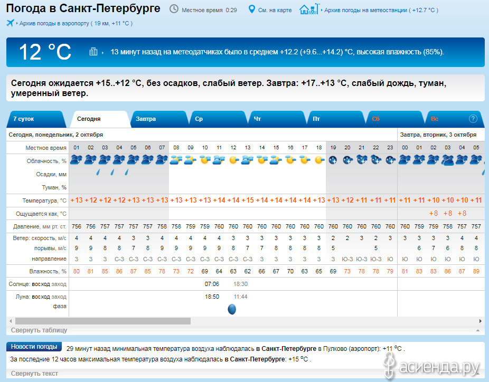Image resolution: width=489 pixels, height=382 pixels.
Task: Click the airplane icon for airport archive
Action: click(x=11, y=23)
